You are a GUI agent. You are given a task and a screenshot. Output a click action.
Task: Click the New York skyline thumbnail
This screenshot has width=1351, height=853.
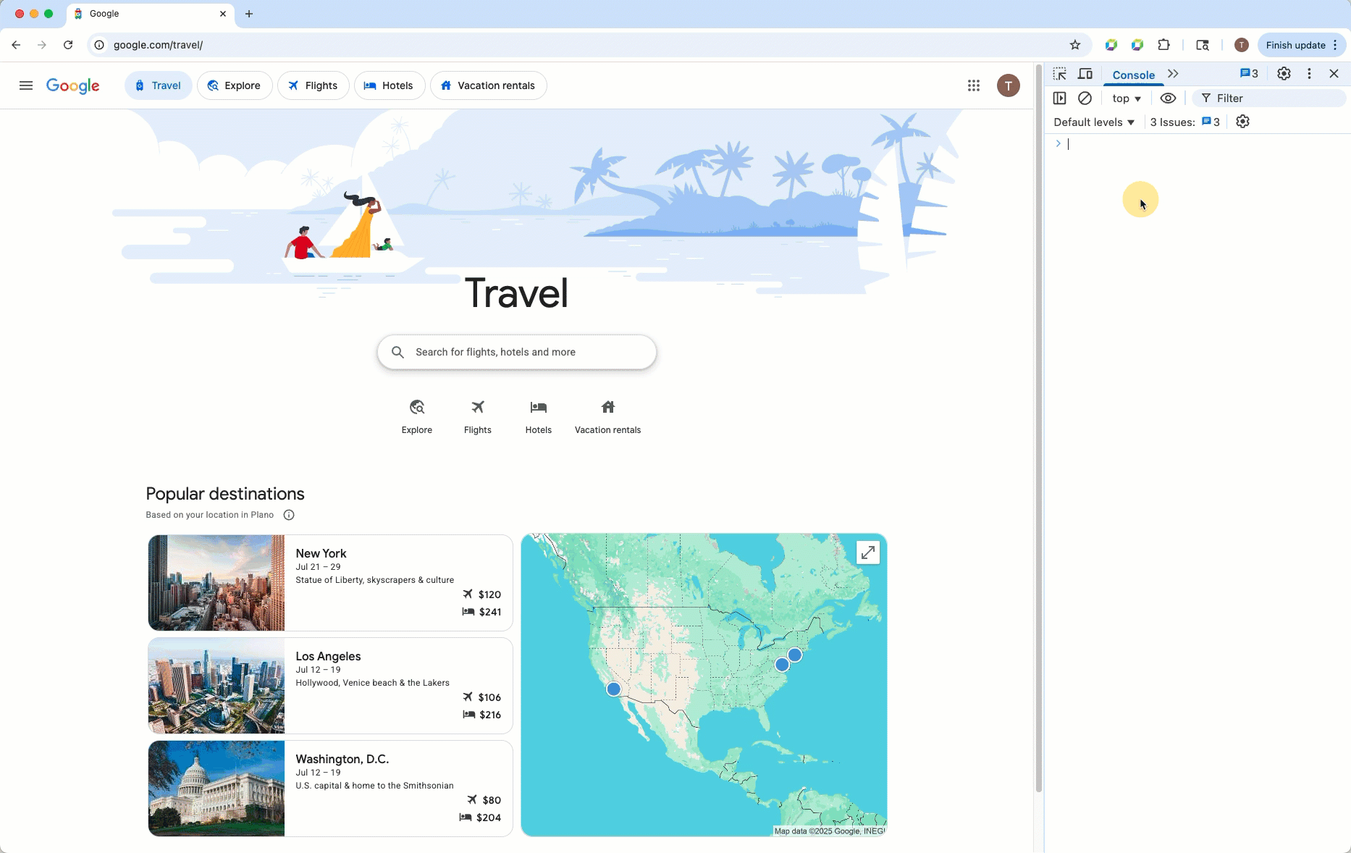pyautogui.click(x=216, y=583)
